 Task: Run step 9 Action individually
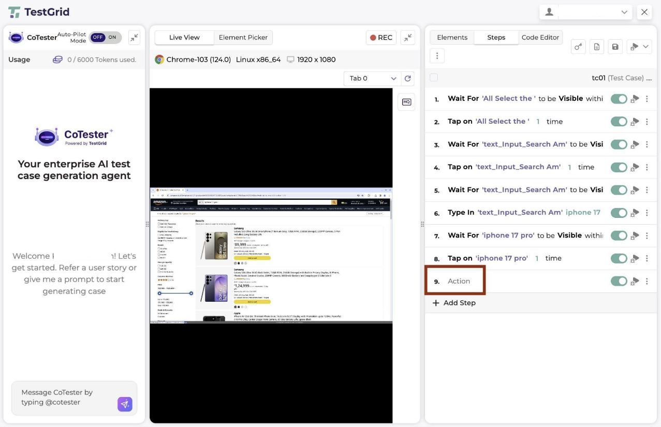point(635,282)
